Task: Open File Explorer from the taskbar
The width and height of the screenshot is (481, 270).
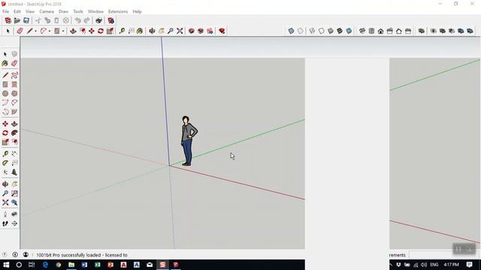Action: click(x=71, y=265)
